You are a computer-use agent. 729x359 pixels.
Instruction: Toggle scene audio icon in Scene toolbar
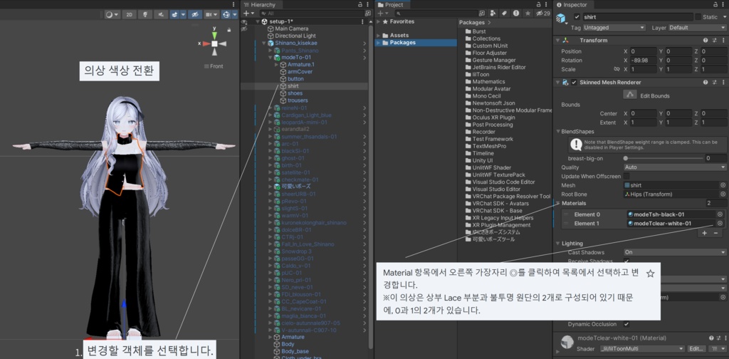tap(160, 14)
